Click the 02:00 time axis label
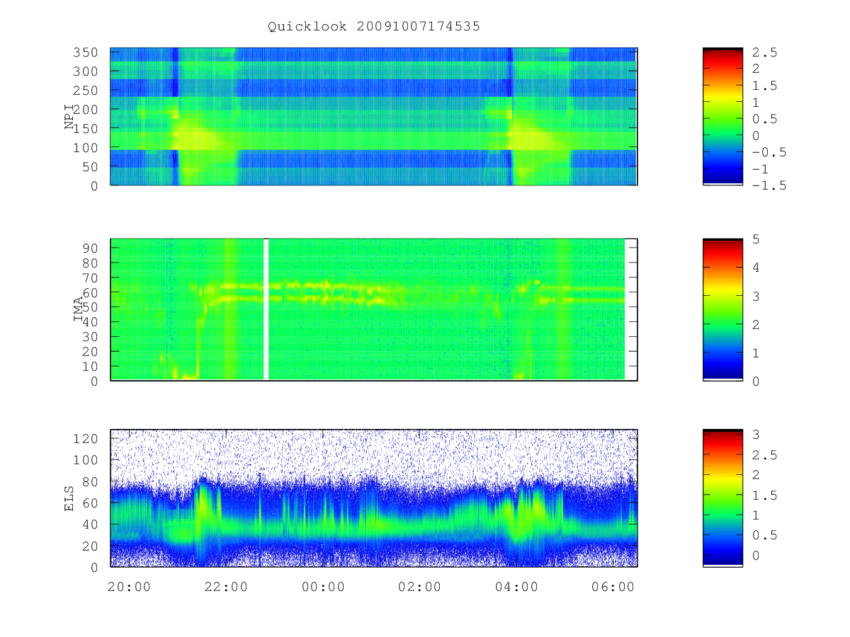 [x=419, y=587]
